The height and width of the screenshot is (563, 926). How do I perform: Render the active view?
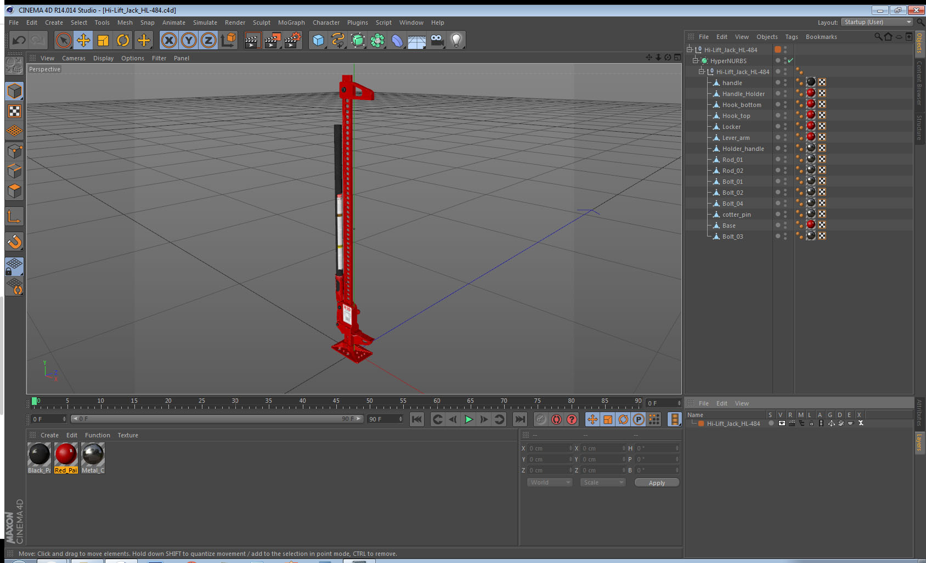pyautogui.click(x=252, y=40)
